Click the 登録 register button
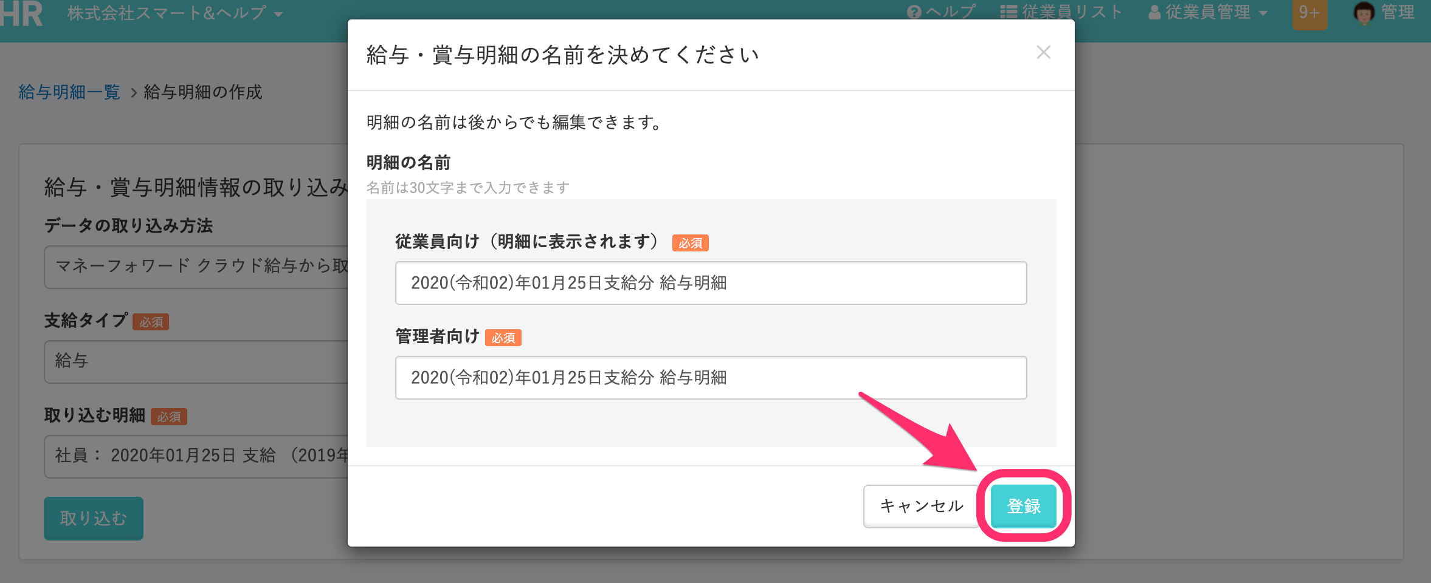The image size is (1431, 583). click(x=1024, y=506)
